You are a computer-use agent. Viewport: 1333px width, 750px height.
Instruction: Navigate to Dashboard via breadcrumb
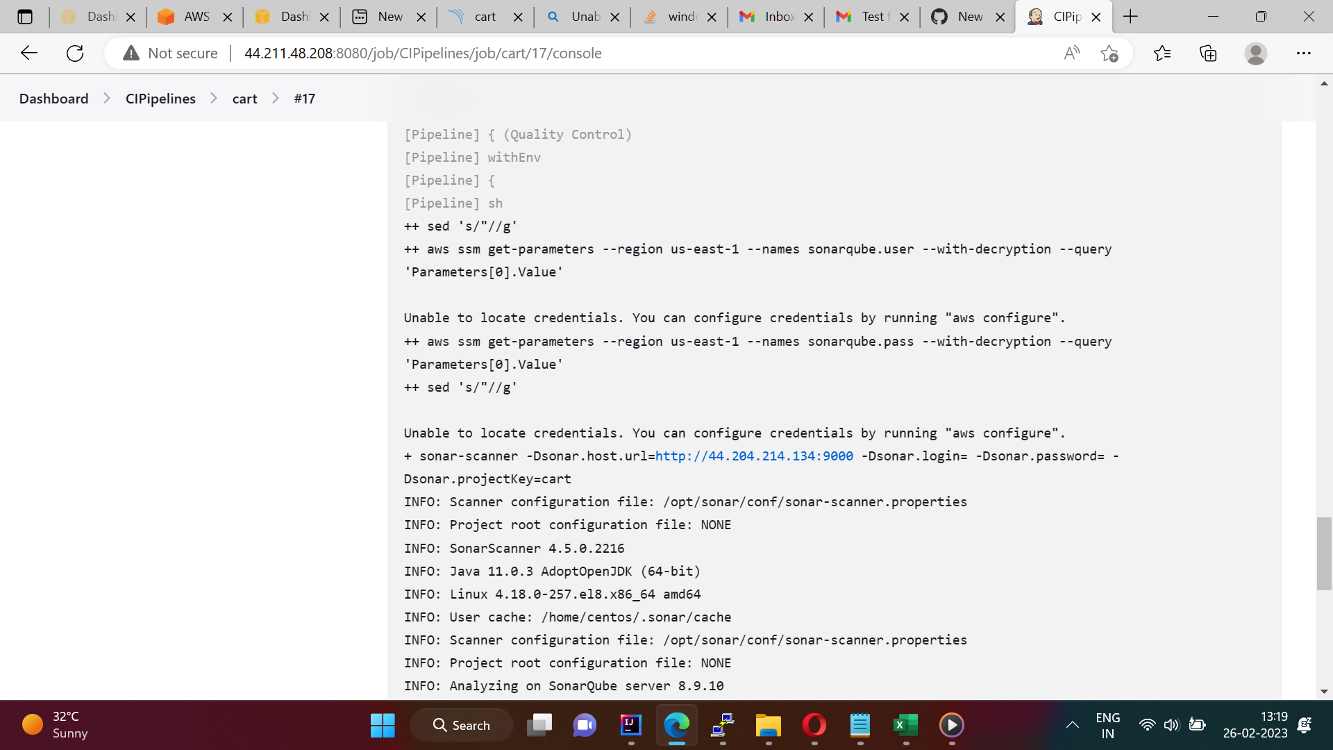click(x=53, y=98)
